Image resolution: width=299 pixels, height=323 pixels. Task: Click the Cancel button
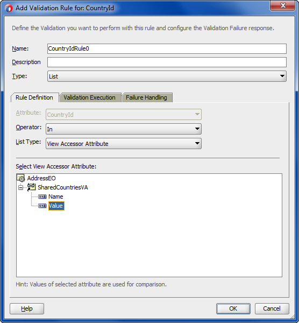[272, 308]
